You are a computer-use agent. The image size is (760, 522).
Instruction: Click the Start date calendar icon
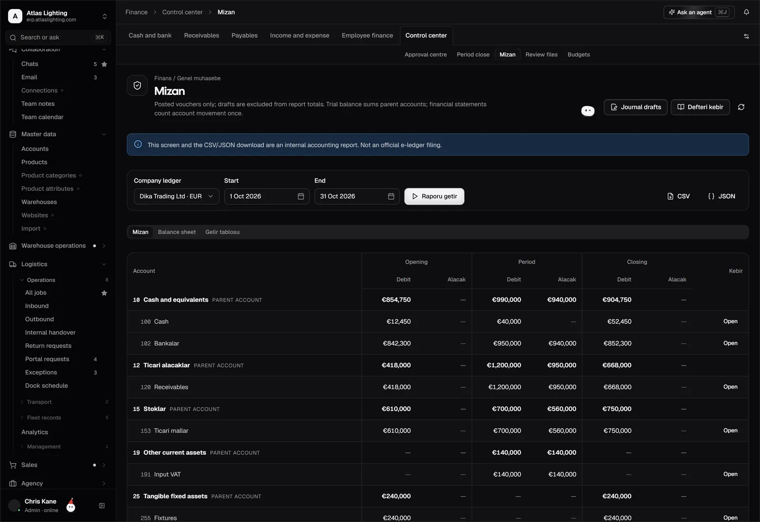pos(301,196)
